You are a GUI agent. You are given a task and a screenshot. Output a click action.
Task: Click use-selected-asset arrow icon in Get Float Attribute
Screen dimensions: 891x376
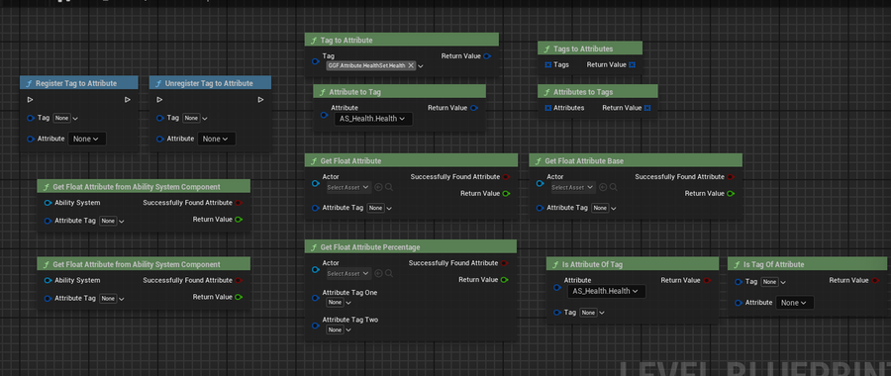point(378,187)
